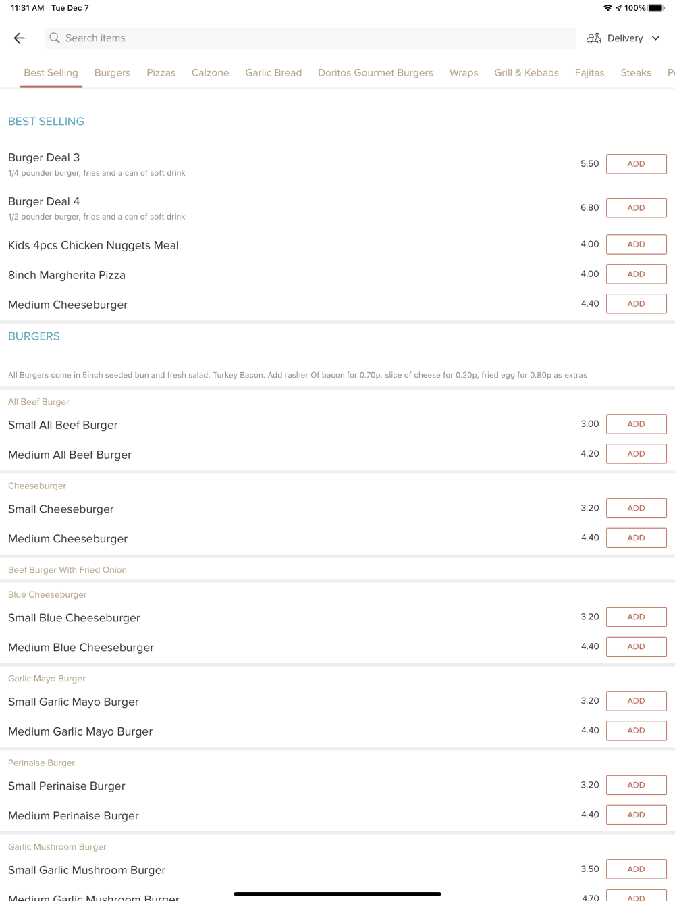Open the Beef Burger With Fried Onion section

coord(67,570)
